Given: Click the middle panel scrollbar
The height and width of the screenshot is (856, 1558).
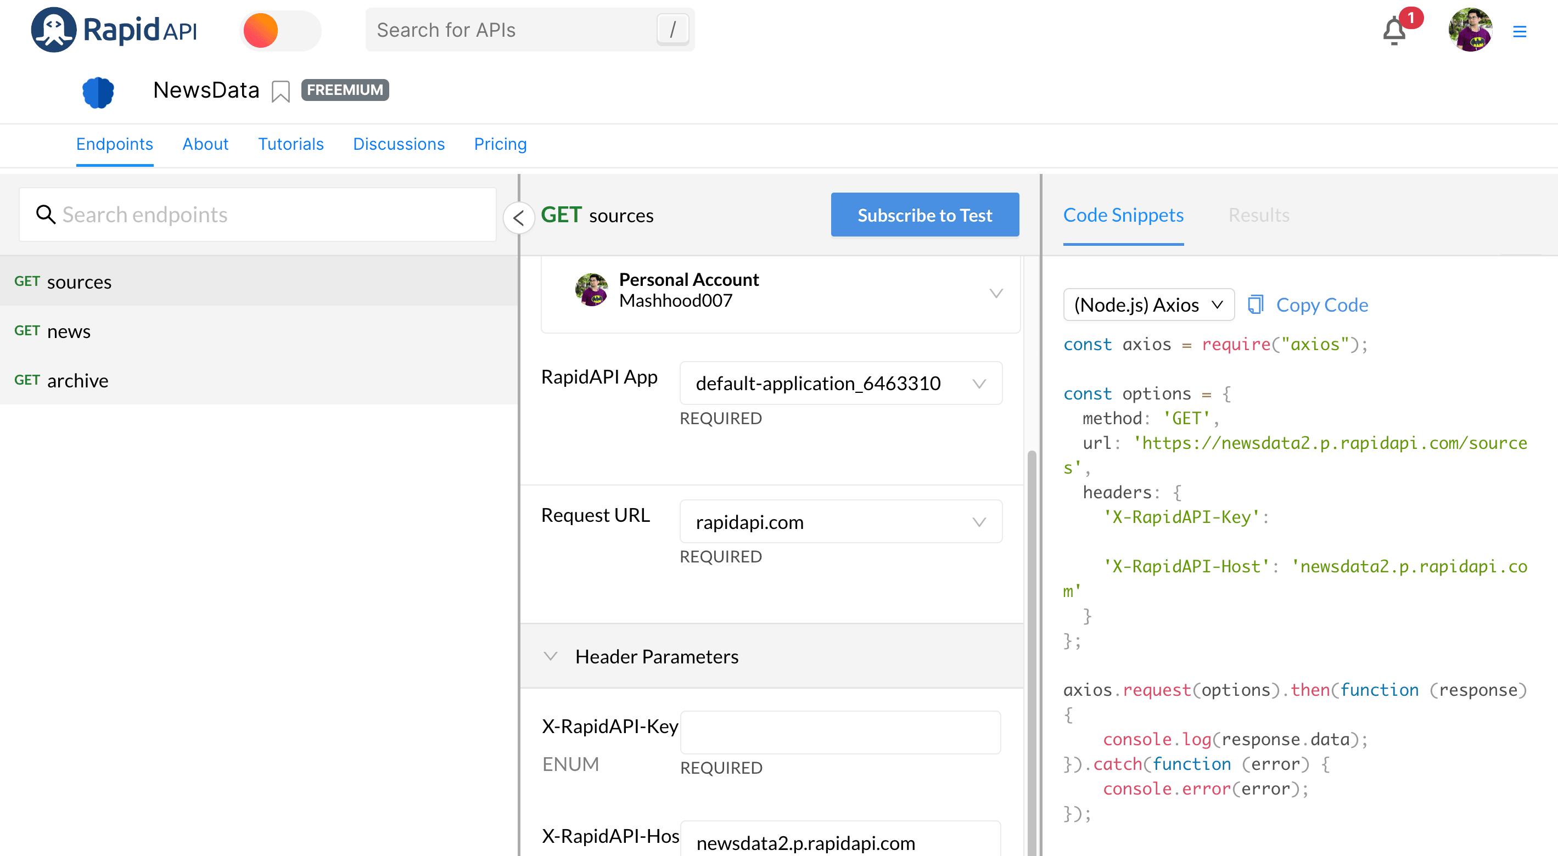Looking at the screenshot, I should point(1031,653).
